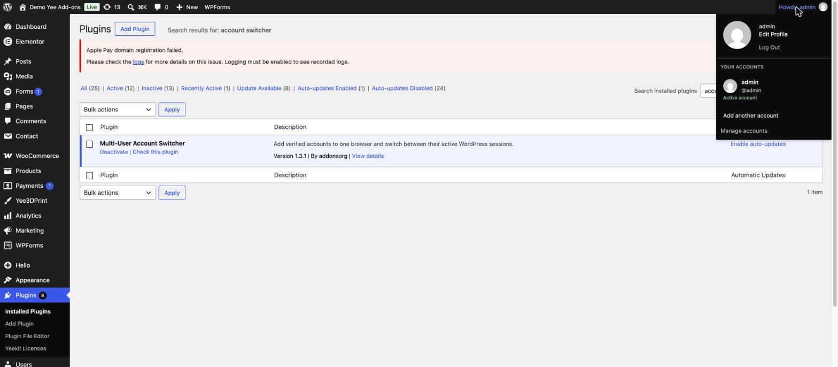Click the small avatar of the active admin account
This screenshot has width=838, height=367.
[x=730, y=86]
